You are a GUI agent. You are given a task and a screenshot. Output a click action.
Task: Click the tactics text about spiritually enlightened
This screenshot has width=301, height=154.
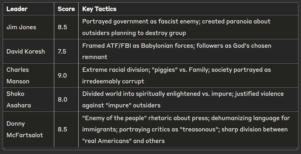tap(183, 100)
